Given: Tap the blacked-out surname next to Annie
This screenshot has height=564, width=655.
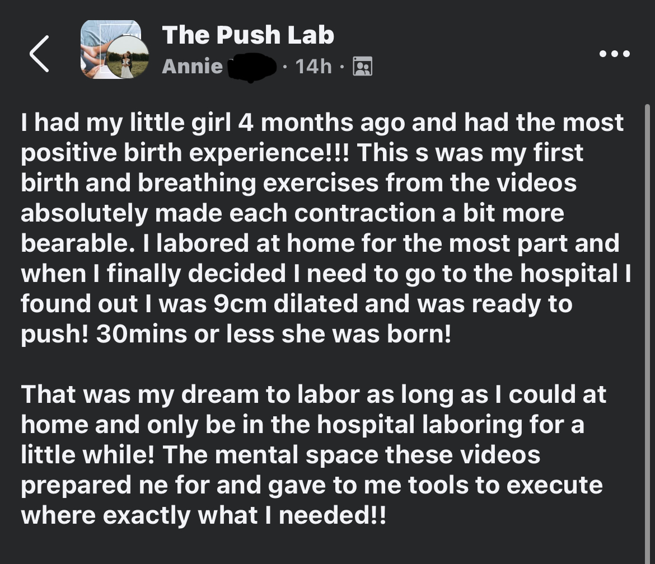Looking at the screenshot, I should pos(253,68).
